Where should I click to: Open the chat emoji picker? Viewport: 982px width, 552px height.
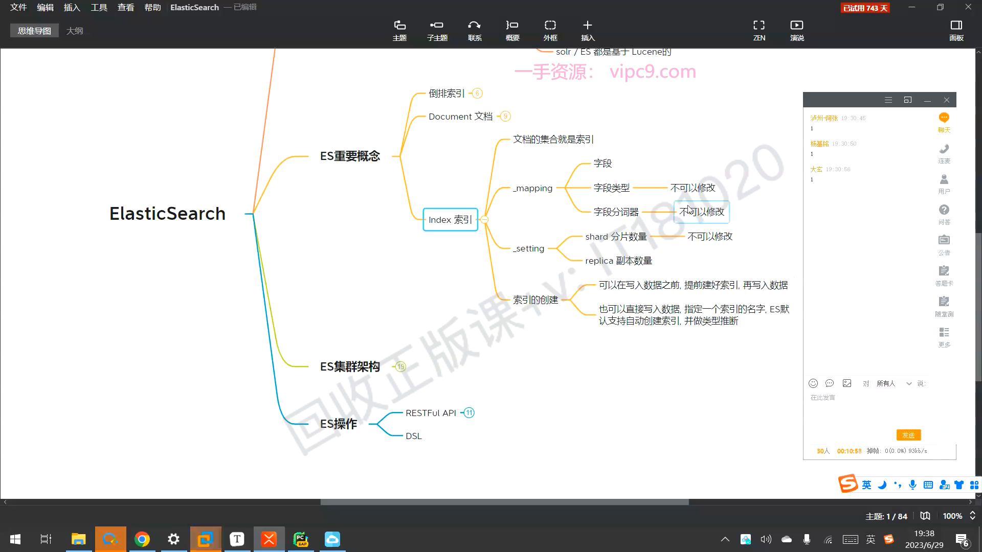coord(813,383)
